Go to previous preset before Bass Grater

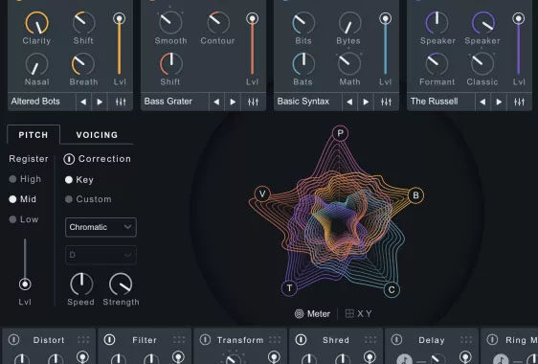(x=216, y=102)
